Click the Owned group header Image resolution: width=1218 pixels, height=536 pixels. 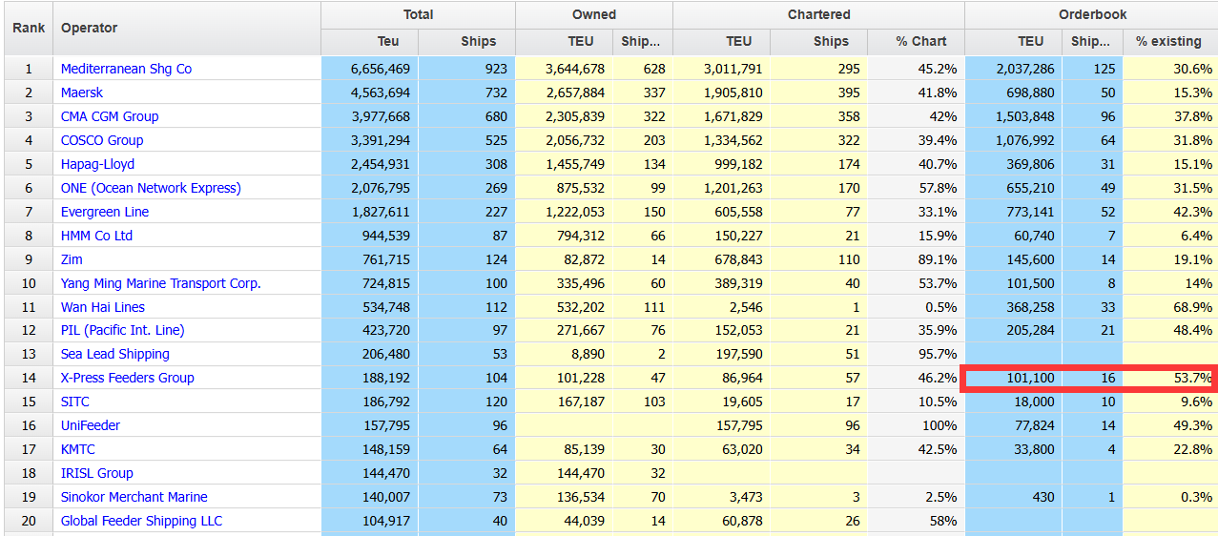pos(594,15)
